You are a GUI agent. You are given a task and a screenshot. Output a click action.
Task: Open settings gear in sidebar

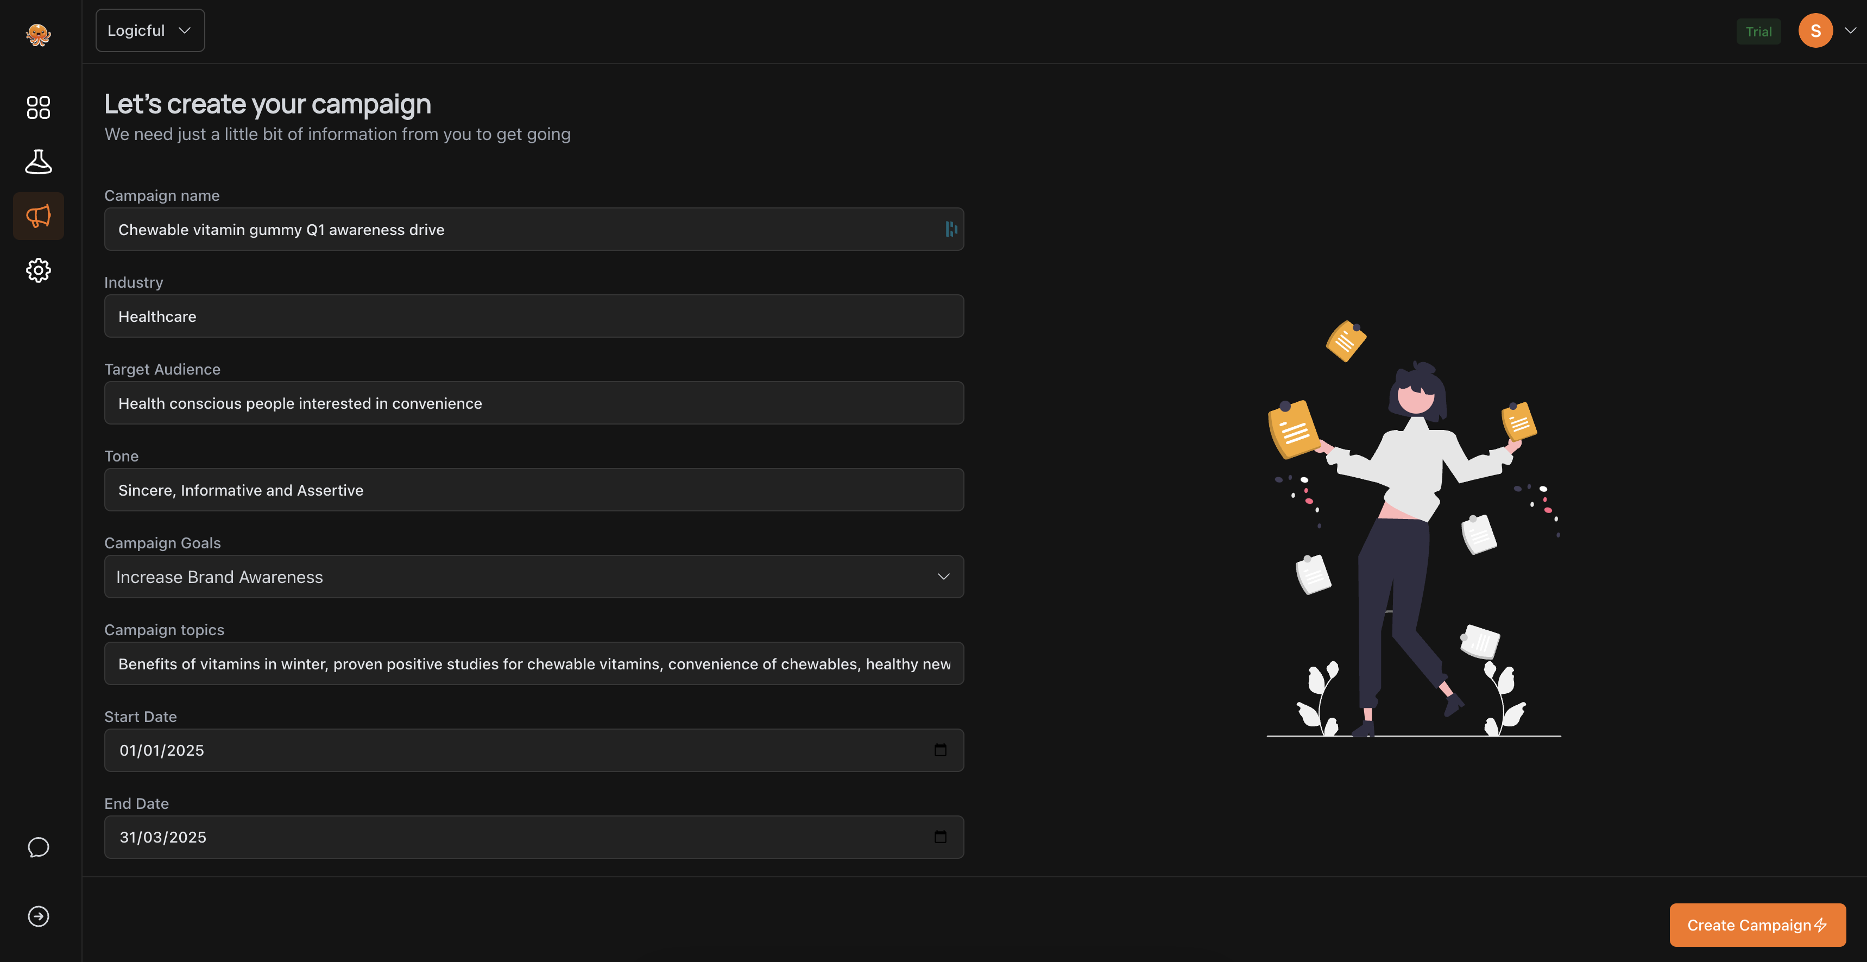pos(39,270)
